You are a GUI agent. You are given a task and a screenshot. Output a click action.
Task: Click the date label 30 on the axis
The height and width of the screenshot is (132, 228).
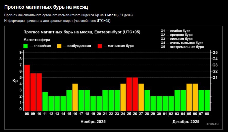click(x=159, y=114)
